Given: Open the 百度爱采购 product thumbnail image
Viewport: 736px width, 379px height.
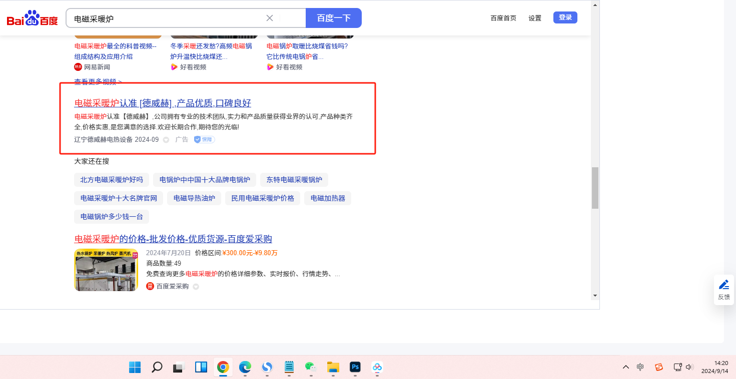Looking at the screenshot, I should click(x=106, y=270).
